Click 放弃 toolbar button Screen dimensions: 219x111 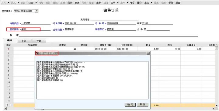pos(77,3)
